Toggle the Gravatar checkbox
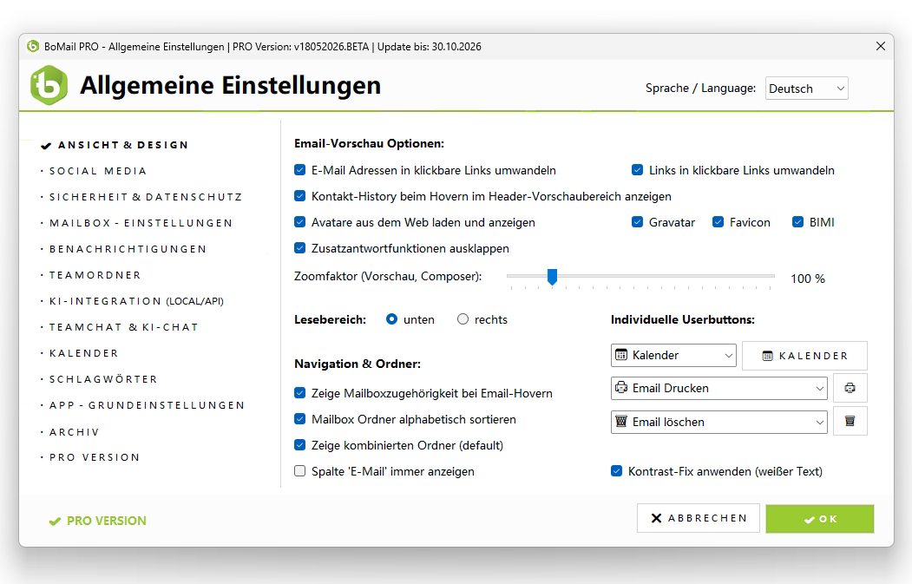Image resolution: width=912 pixels, height=584 pixels. pyautogui.click(x=638, y=221)
